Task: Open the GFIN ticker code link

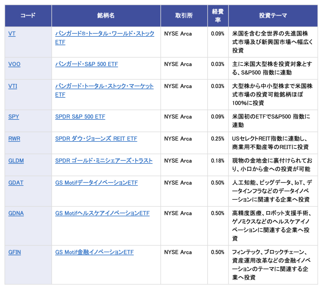Action: [x=14, y=252]
